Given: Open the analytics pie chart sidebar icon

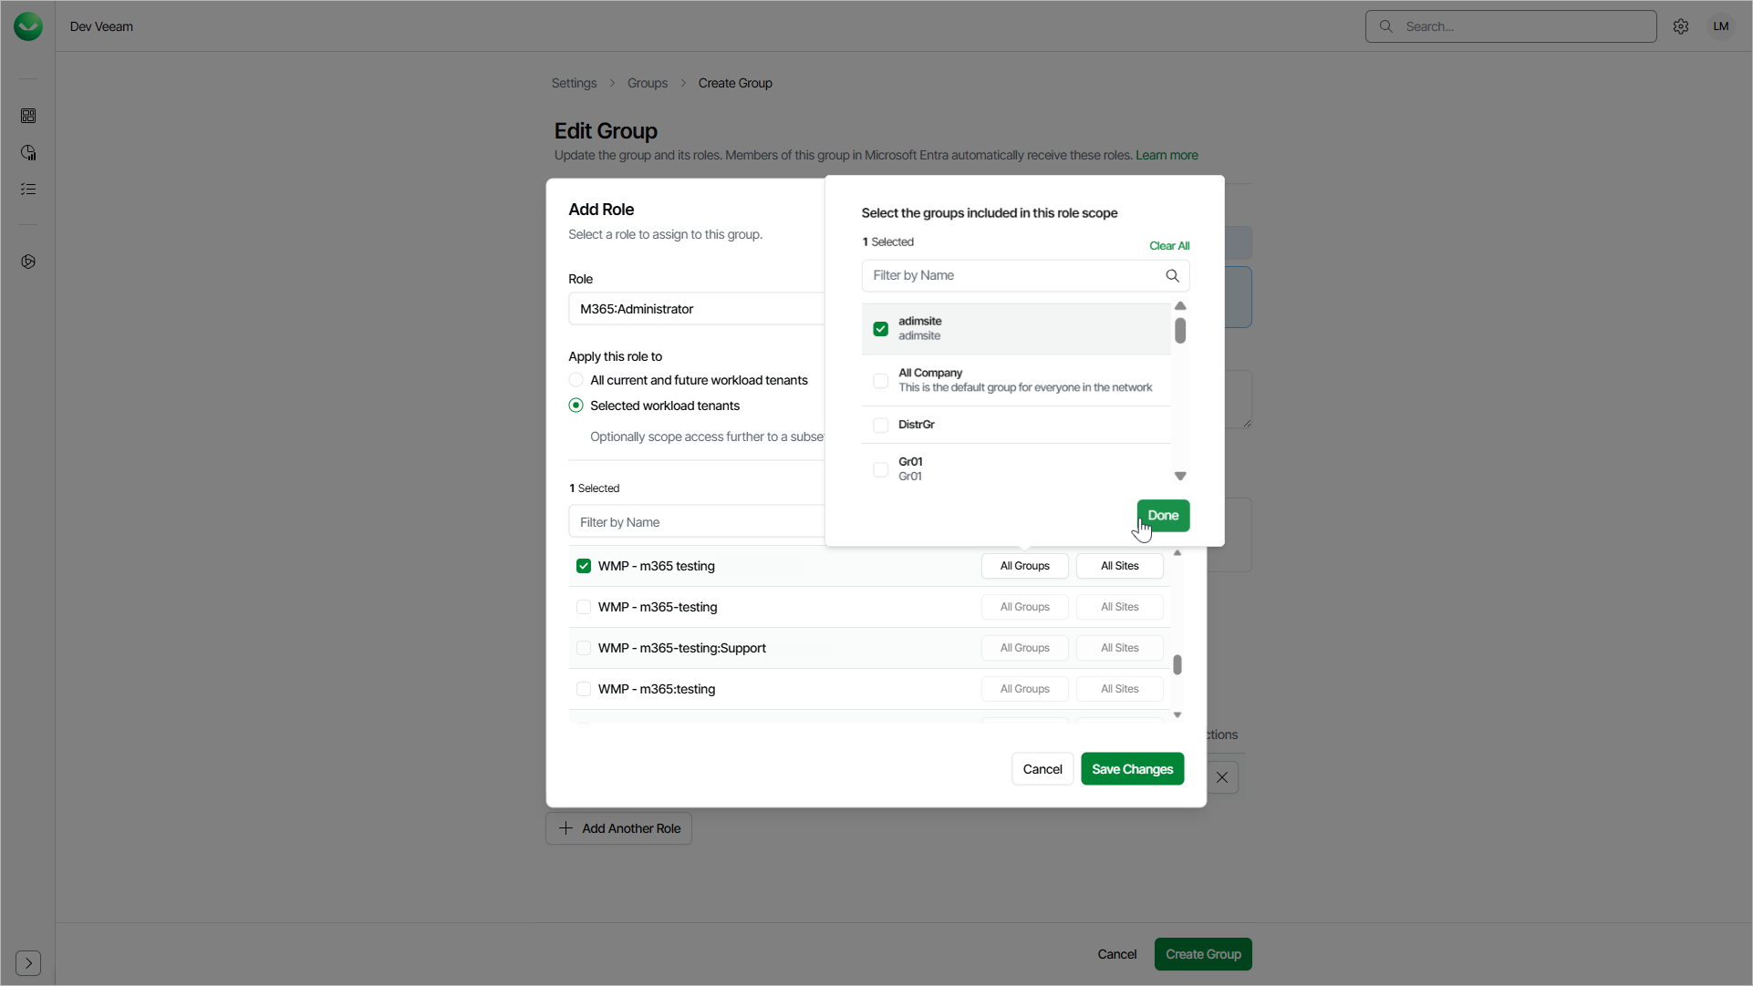Looking at the screenshot, I should [28, 152].
